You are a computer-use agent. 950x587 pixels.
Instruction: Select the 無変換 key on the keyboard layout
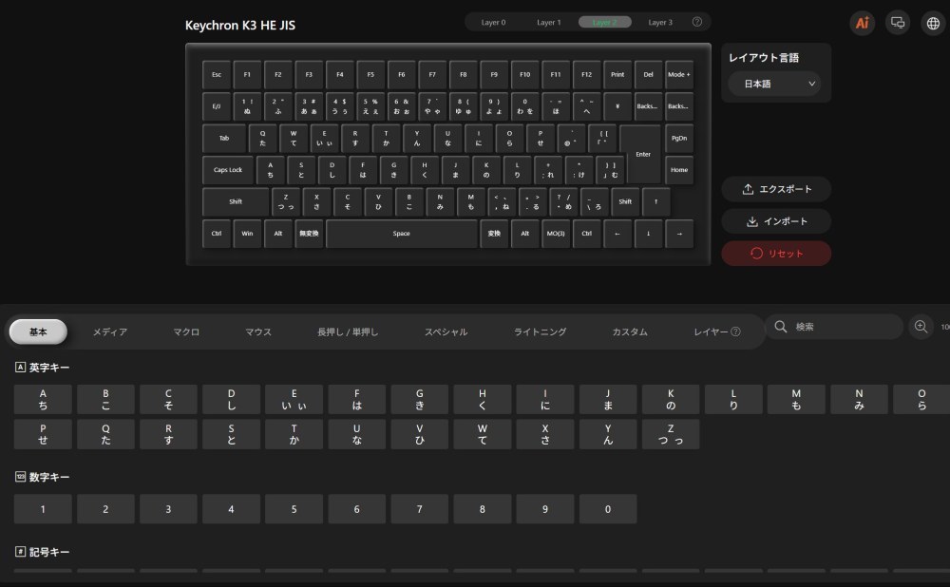(x=309, y=234)
